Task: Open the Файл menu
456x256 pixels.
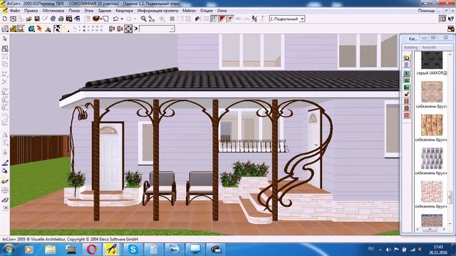Action: click(x=15, y=11)
